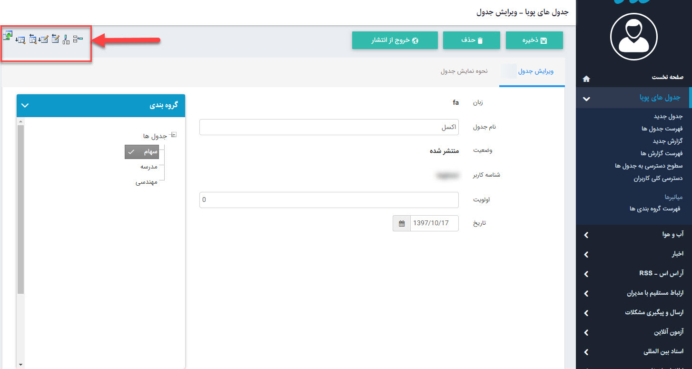Collapse the جدول ها tree node
692x369 pixels.
[x=174, y=135]
